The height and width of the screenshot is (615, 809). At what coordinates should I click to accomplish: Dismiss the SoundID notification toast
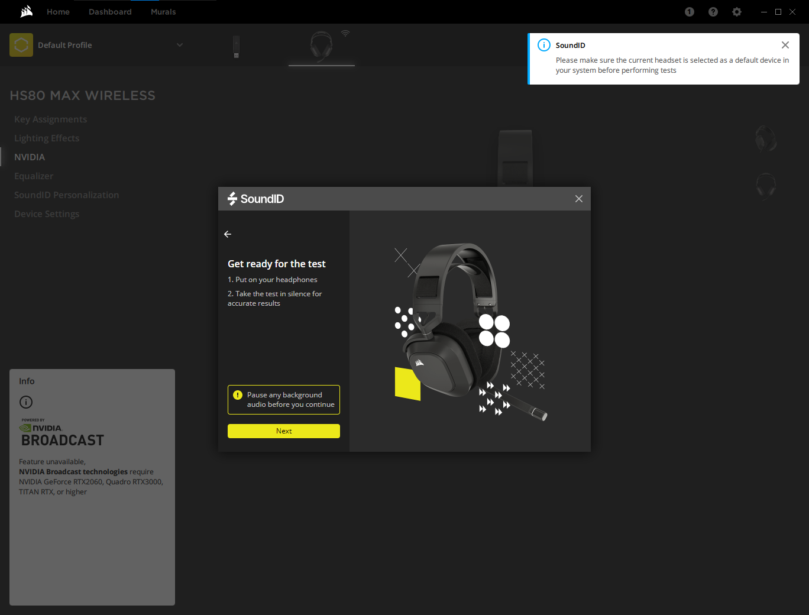[x=785, y=45]
